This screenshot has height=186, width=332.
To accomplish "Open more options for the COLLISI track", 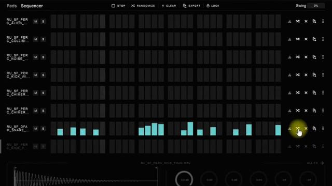I will [x=323, y=39].
